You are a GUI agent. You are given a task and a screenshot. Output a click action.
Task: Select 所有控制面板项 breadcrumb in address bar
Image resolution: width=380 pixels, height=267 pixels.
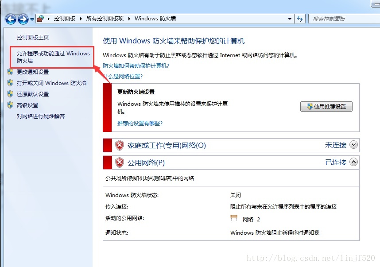(105, 19)
